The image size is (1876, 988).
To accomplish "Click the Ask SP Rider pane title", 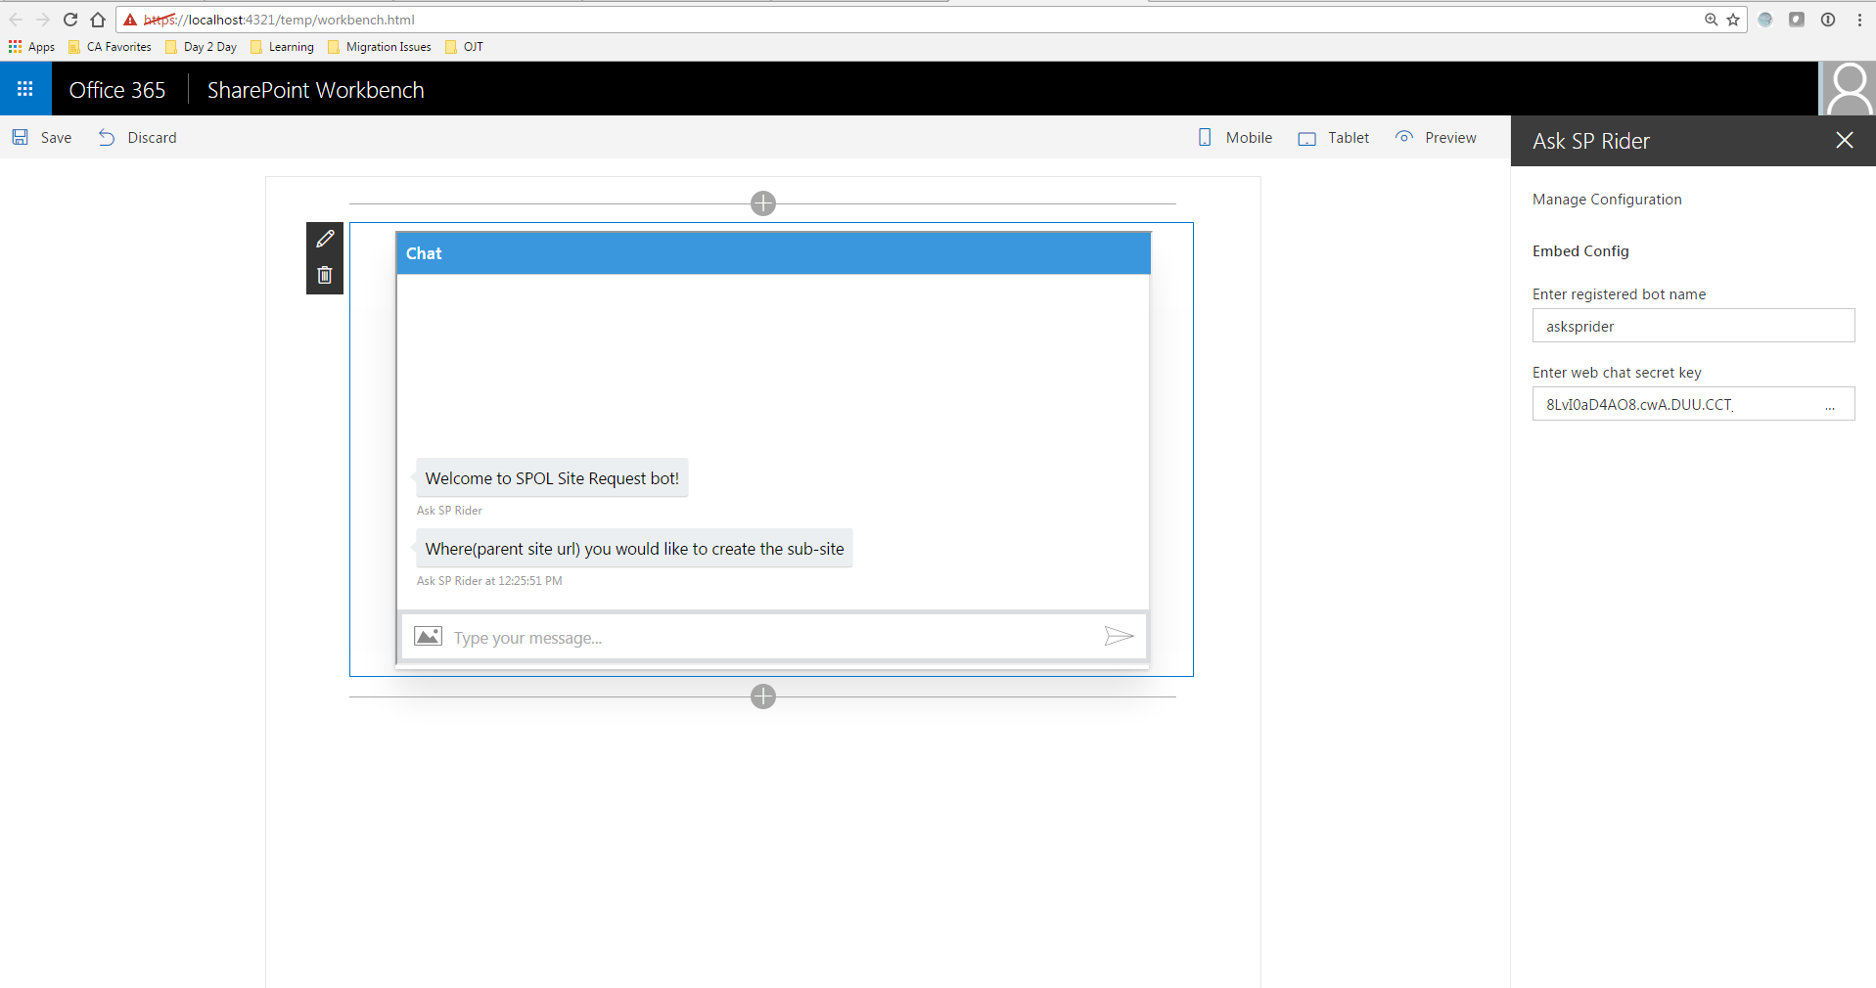I will [1591, 141].
